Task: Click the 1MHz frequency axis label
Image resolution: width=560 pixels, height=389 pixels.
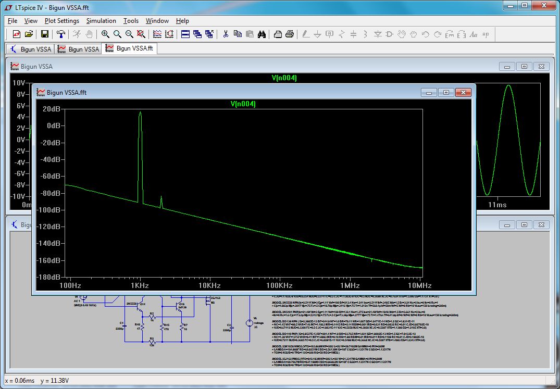Action: point(350,285)
